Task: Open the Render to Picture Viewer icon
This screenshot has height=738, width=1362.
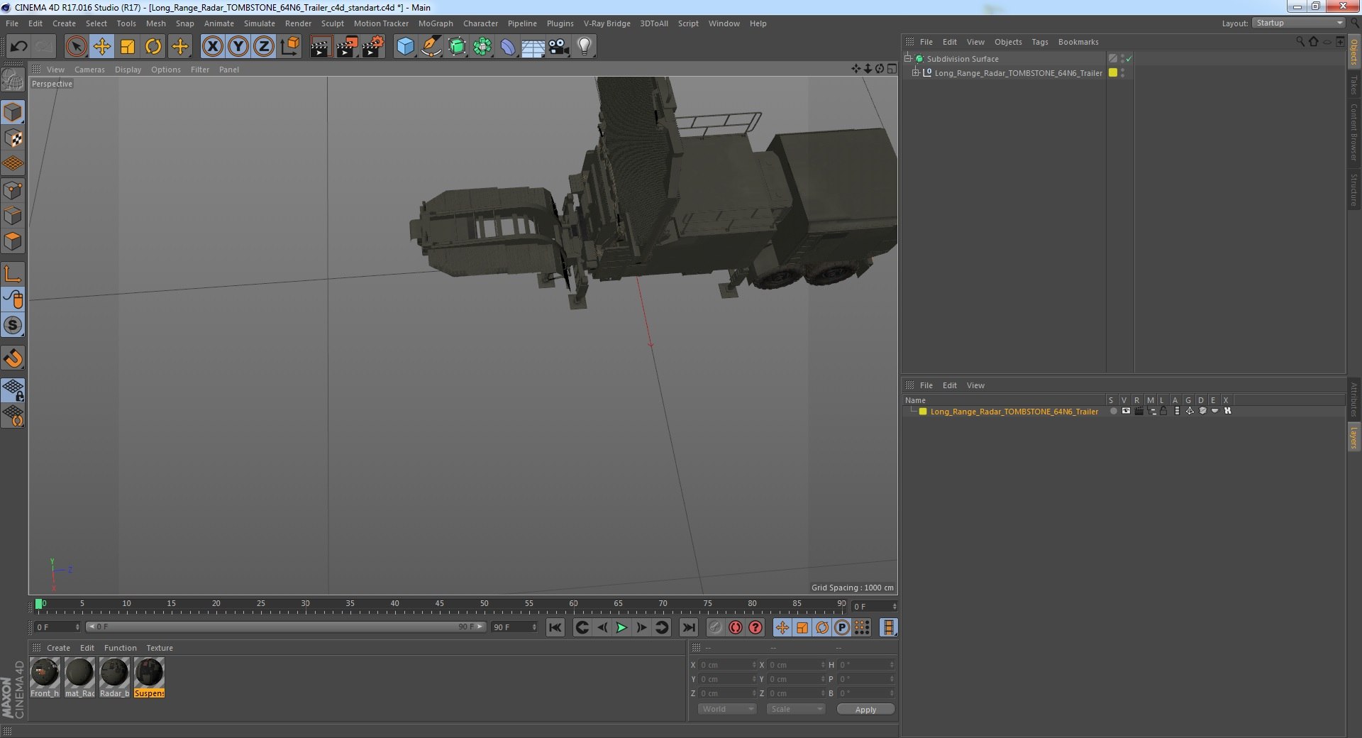Action: [x=347, y=47]
